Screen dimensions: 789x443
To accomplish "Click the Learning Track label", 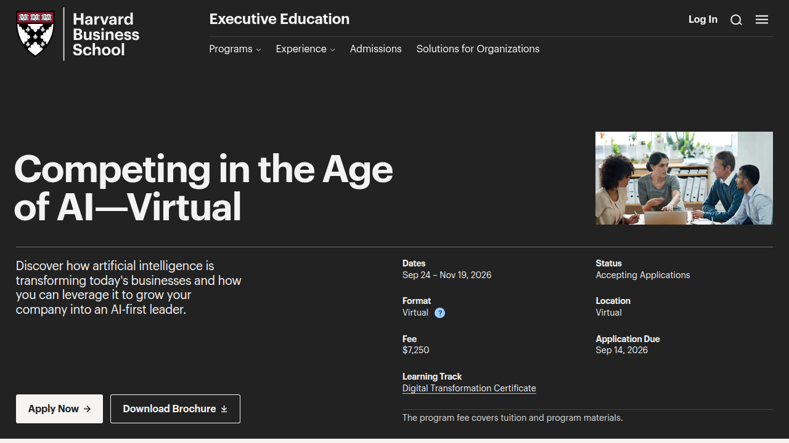I will (x=432, y=377).
